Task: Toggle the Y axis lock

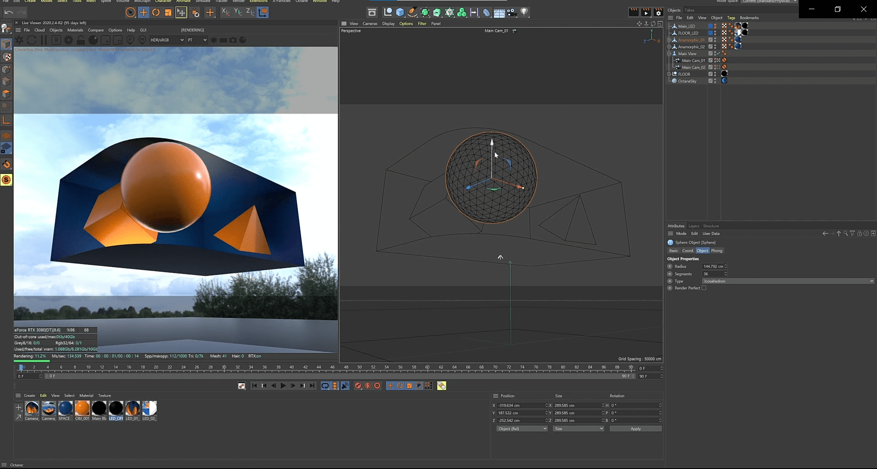Action: point(238,12)
